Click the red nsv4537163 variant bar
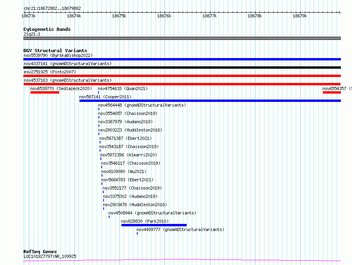The height and width of the screenshot is (265, 352). coord(182,84)
